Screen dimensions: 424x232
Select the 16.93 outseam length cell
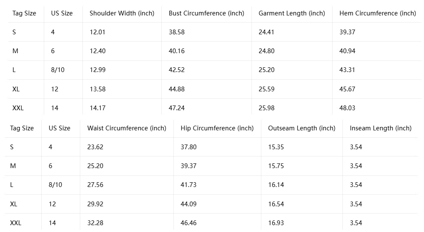[276, 223]
